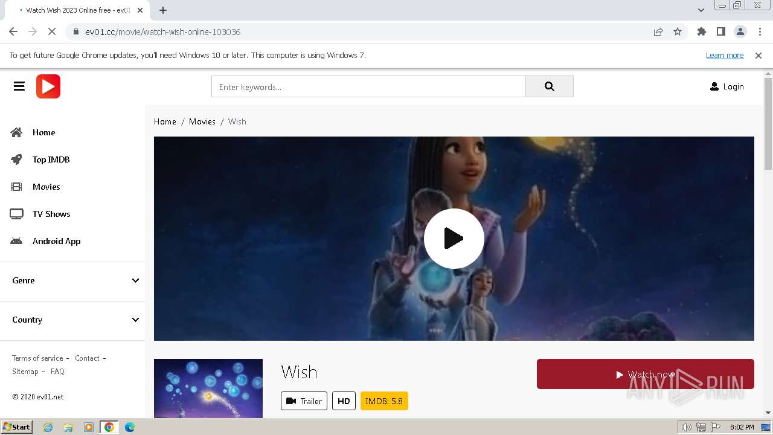Open the tab search chevron
This screenshot has width=773, height=435.
pyautogui.click(x=701, y=10)
